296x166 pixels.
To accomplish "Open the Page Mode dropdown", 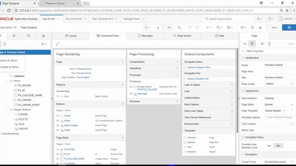I will point(279,105).
